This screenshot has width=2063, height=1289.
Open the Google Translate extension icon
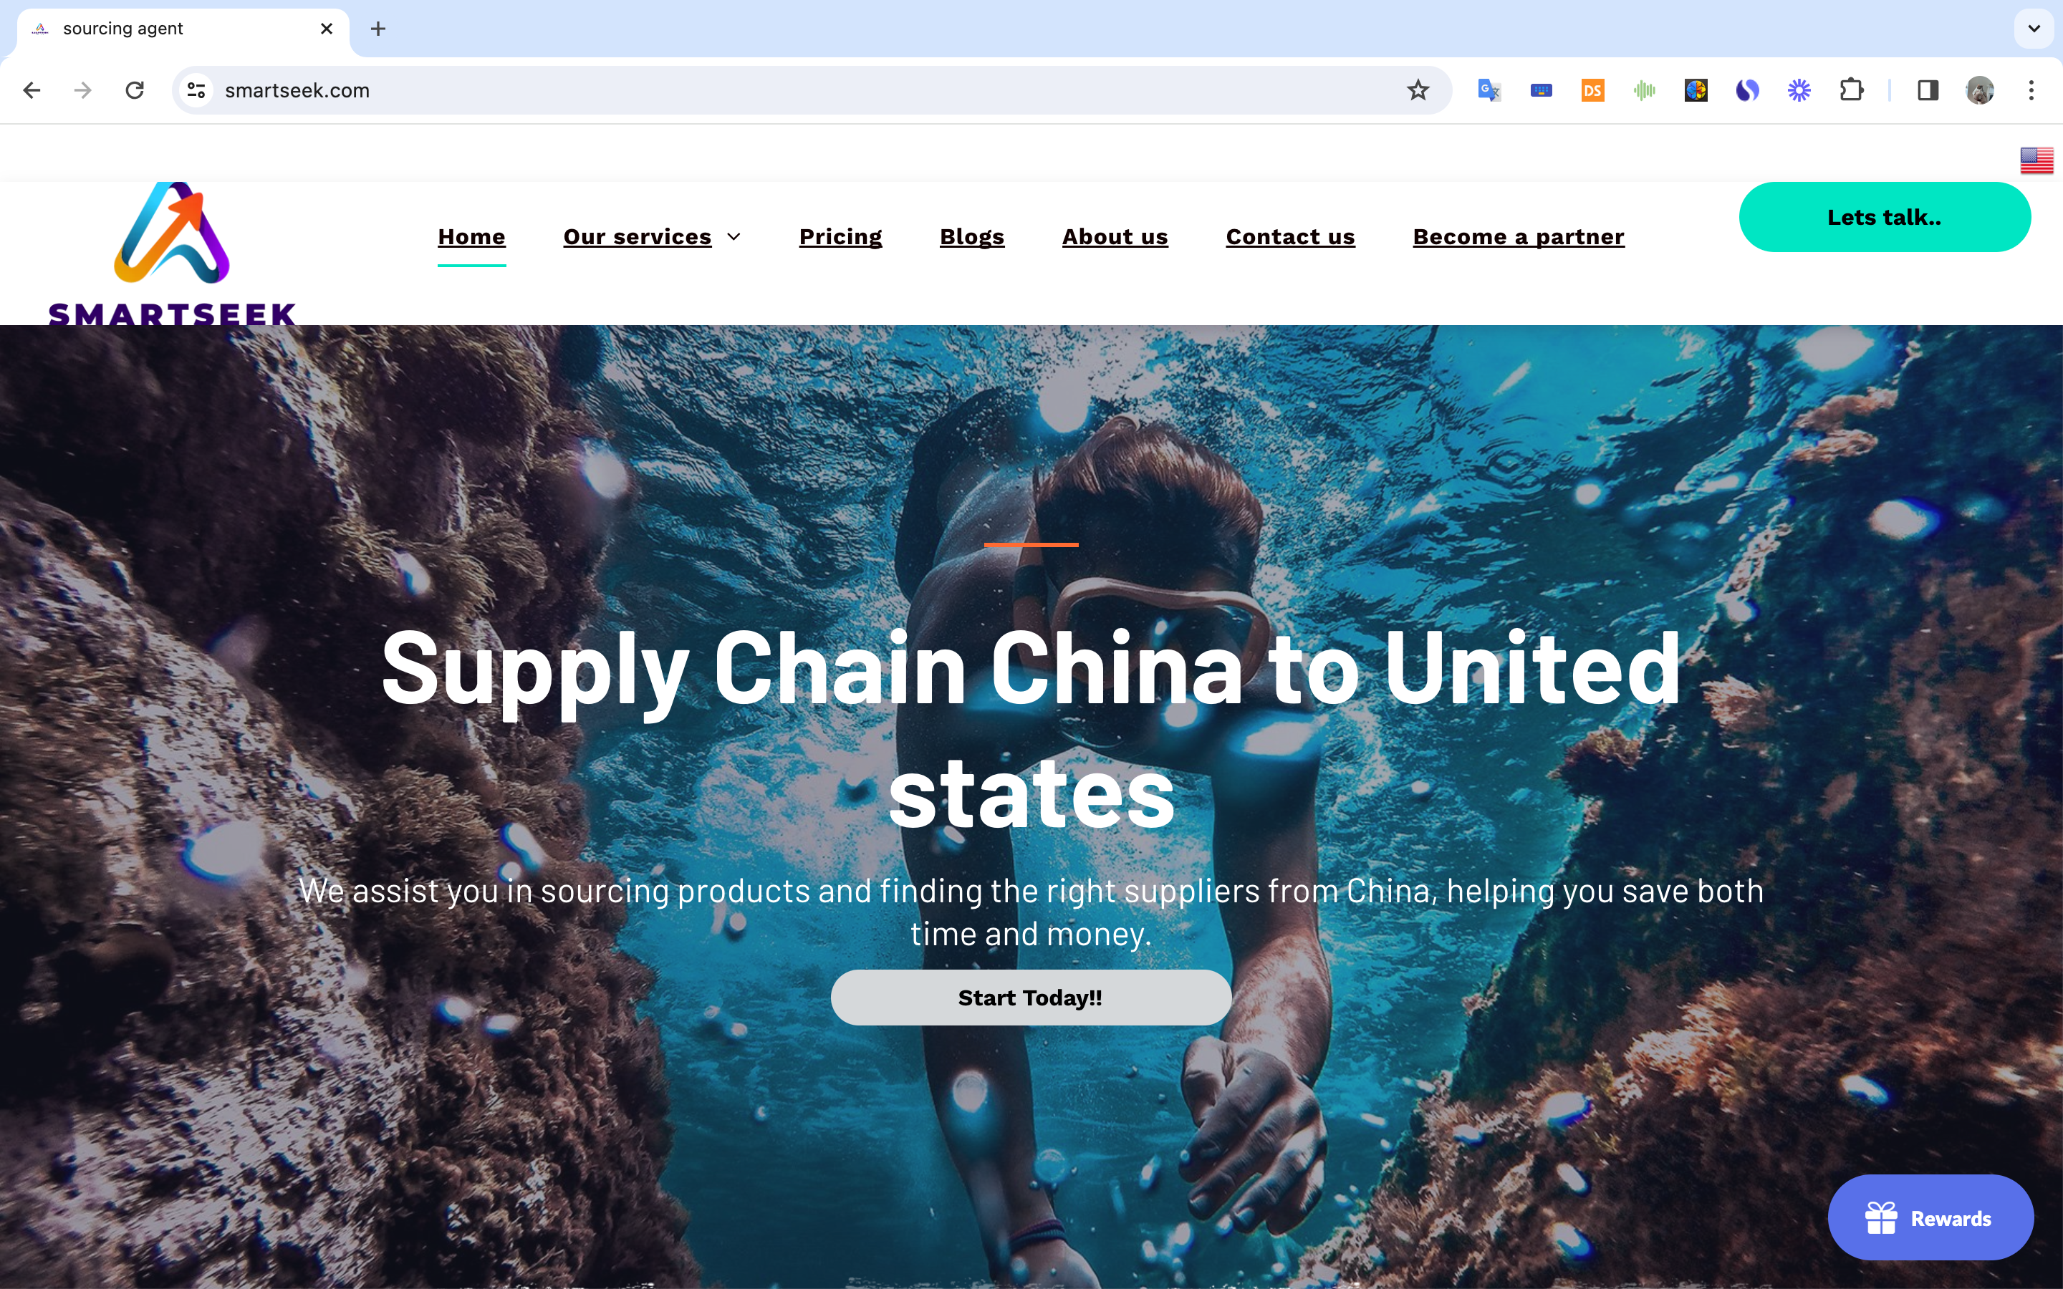tap(1489, 90)
